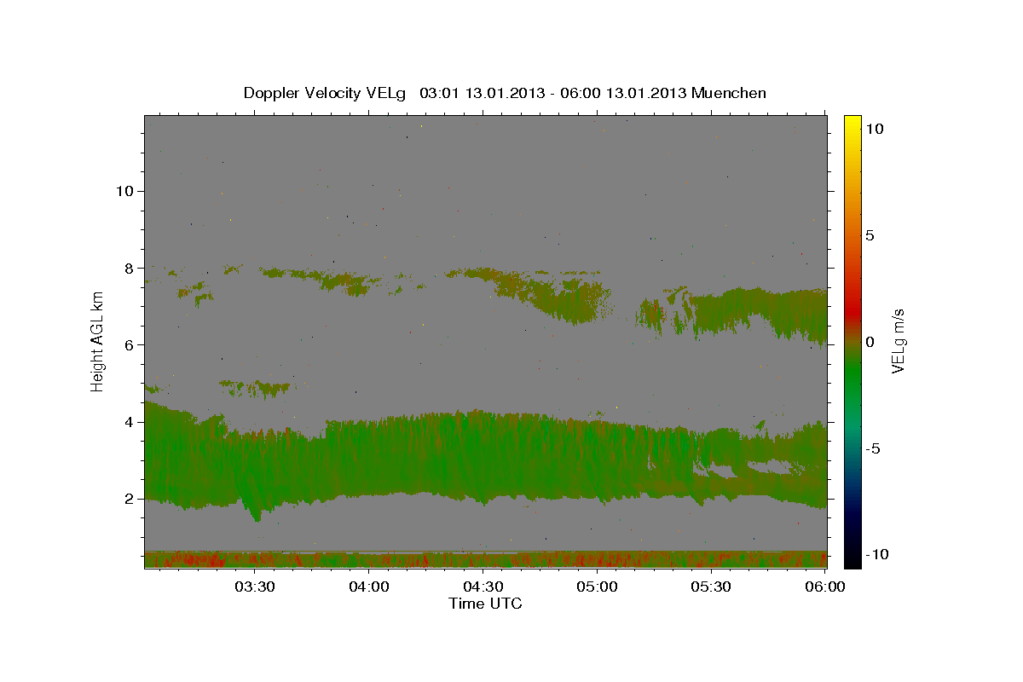Click the 04:00 time tick label
Image resolution: width=1023 pixels, height=682 pixels.
click(368, 587)
